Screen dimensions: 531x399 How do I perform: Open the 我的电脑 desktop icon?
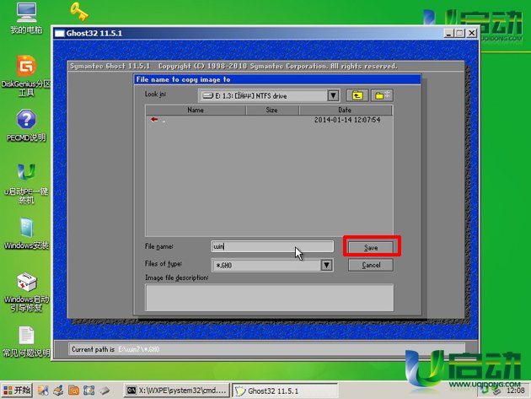click(x=26, y=19)
